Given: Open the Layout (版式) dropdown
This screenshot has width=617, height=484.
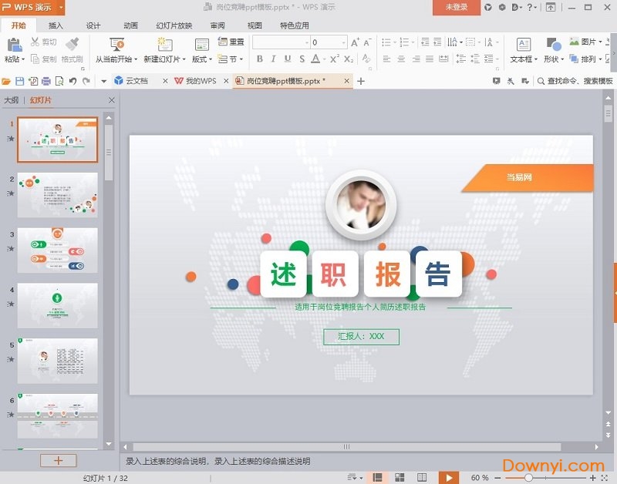Looking at the screenshot, I should (201, 59).
